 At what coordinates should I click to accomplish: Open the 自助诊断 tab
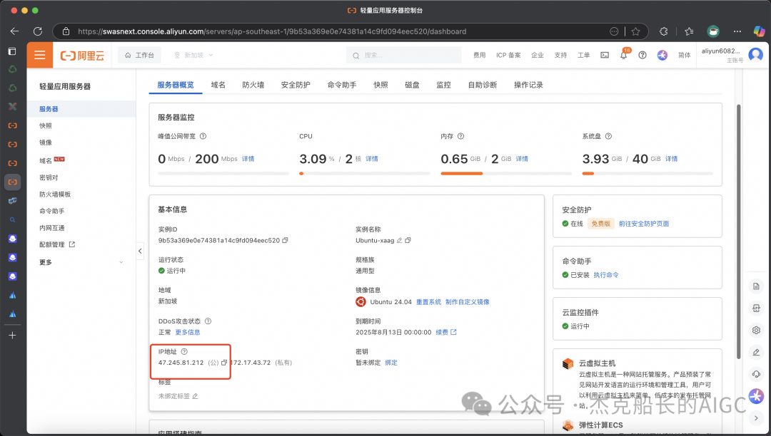(483, 85)
